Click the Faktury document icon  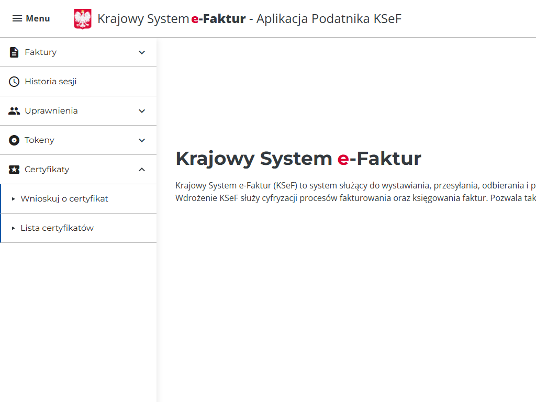click(14, 52)
